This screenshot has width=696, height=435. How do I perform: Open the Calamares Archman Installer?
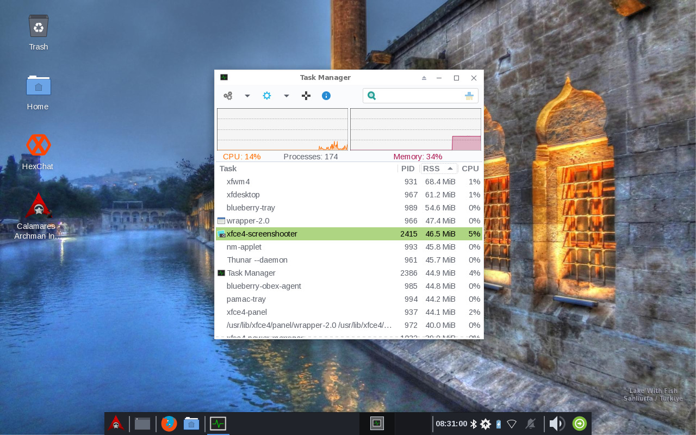click(x=38, y=207)
